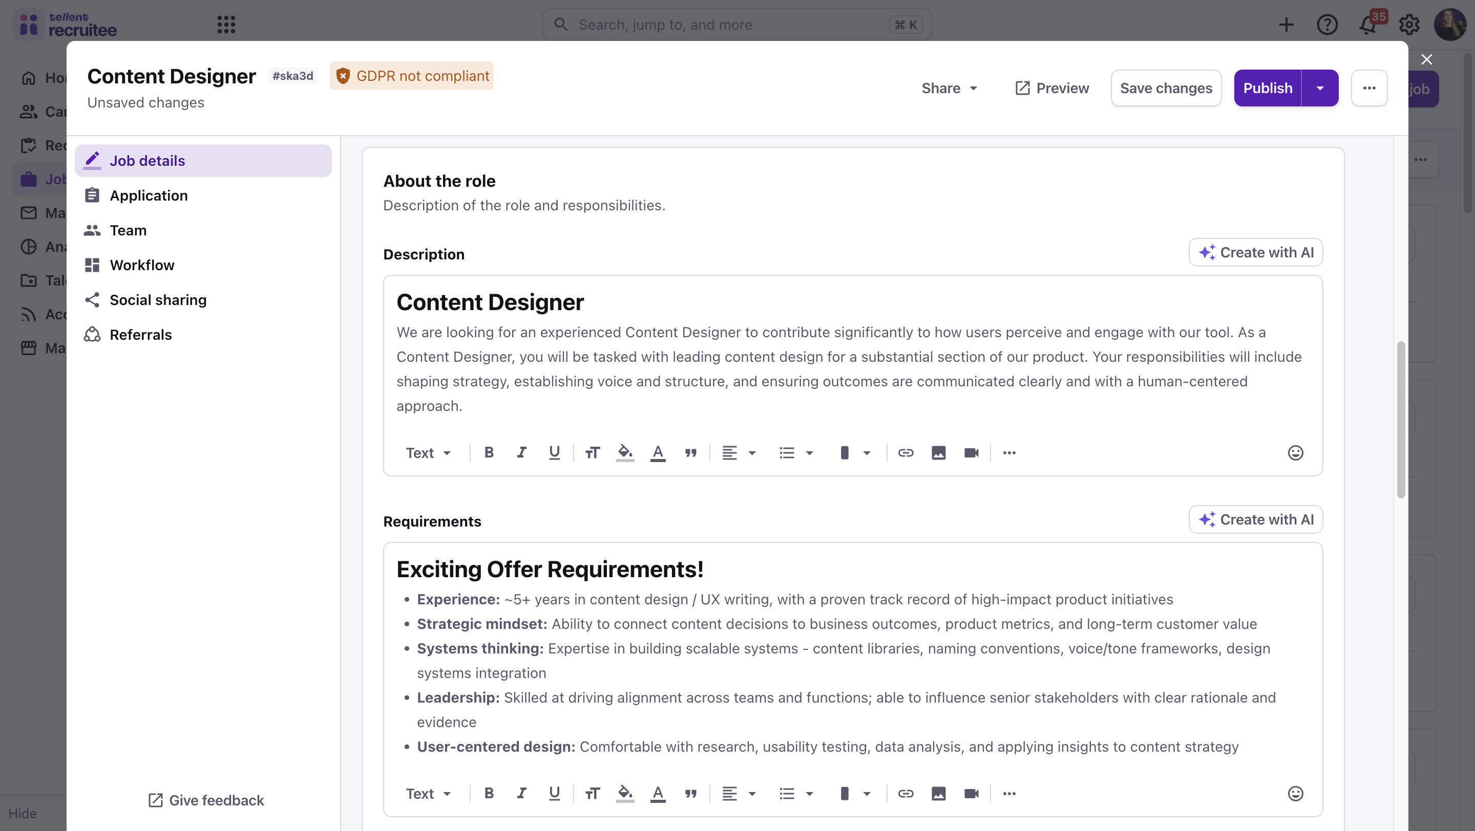This screenshot has width=1475, height=831.
Task: Insert a video into the Requirements section
Action: tap(972, 793)
